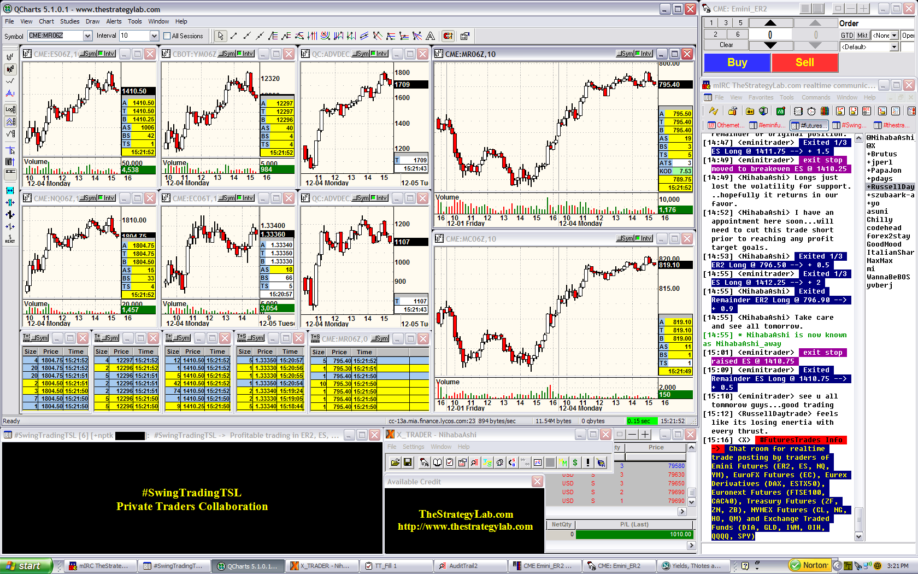The image size is (918, 574).
Task: Click the up arrow above order quantity
Action: tap(770, 23)
